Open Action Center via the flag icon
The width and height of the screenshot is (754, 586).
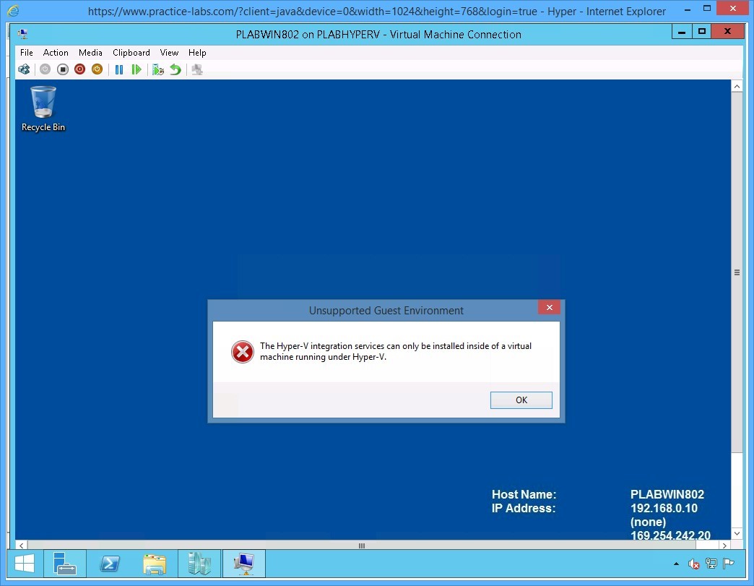tap(729, 564)
